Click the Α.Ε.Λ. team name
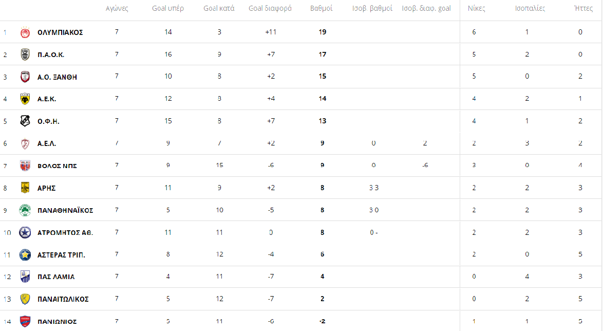The height and width of the screenshot is (331, 603). (x=47, y=143)
